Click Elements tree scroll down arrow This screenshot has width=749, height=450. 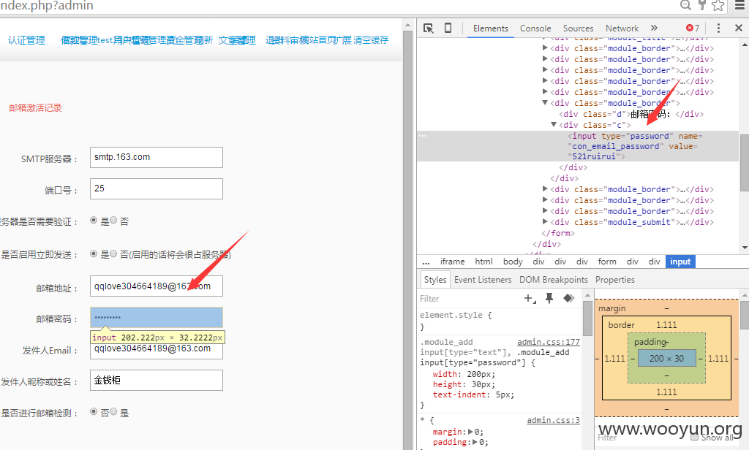pos(745,248)
